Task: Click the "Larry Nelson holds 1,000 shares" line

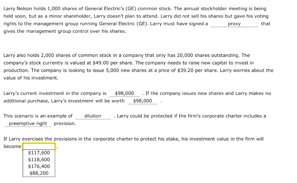Action: tap(135, 9)
